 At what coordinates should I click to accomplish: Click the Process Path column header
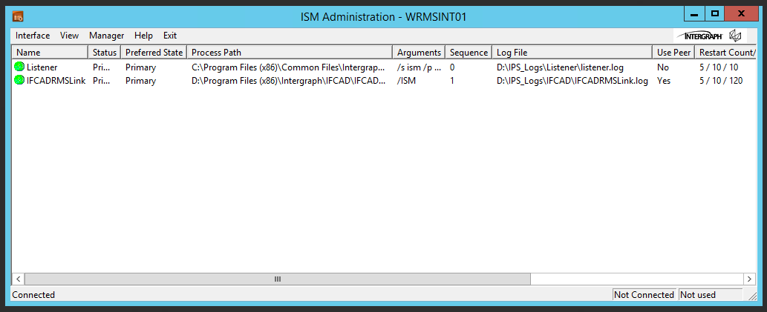point(290,53)
